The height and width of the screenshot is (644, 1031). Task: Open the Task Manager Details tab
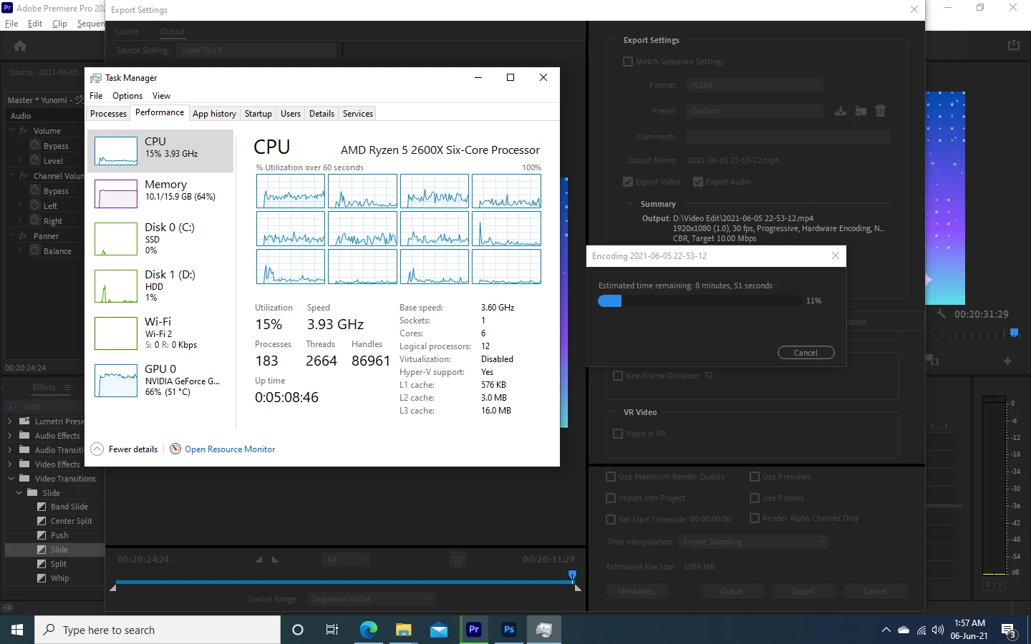(321, 114)
